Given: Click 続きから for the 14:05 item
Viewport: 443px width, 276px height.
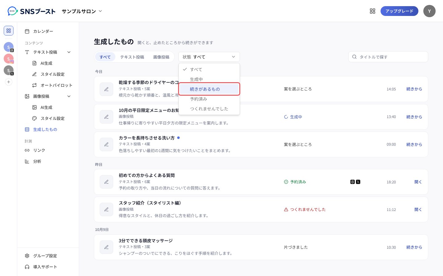Looking at the screenshot, I should click(414, 89).
